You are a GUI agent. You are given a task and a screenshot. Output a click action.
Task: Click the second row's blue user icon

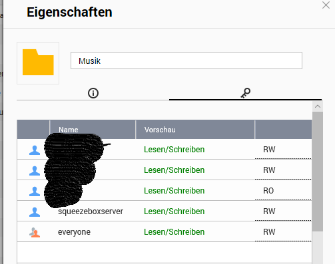pyautogui.click(x=35, y=171)
